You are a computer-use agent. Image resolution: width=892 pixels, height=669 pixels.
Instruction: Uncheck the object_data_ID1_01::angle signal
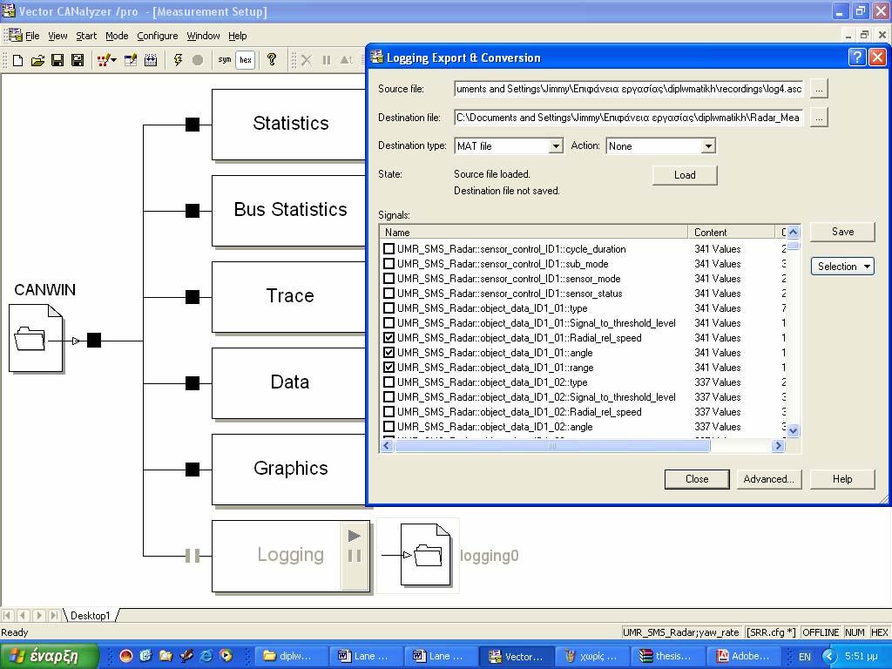coord(389,353)
